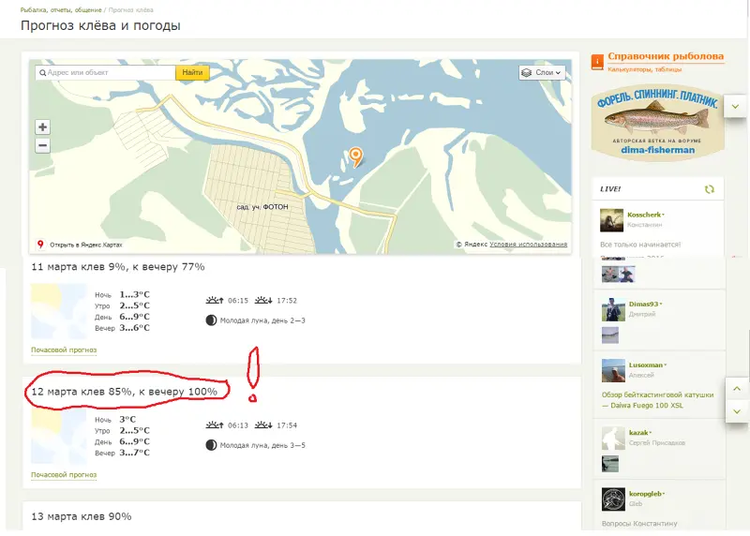Click the Адрес или объект search field
The image size is (750, 536).
(x=108, y=72)
